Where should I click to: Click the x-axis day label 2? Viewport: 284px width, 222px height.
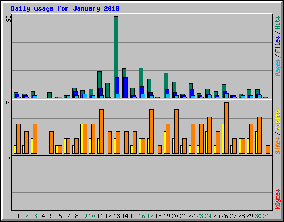click(27, 216)
